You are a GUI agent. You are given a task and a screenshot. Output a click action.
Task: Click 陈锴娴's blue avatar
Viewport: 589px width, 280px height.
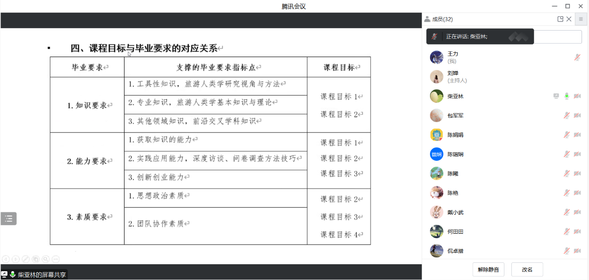437,154
